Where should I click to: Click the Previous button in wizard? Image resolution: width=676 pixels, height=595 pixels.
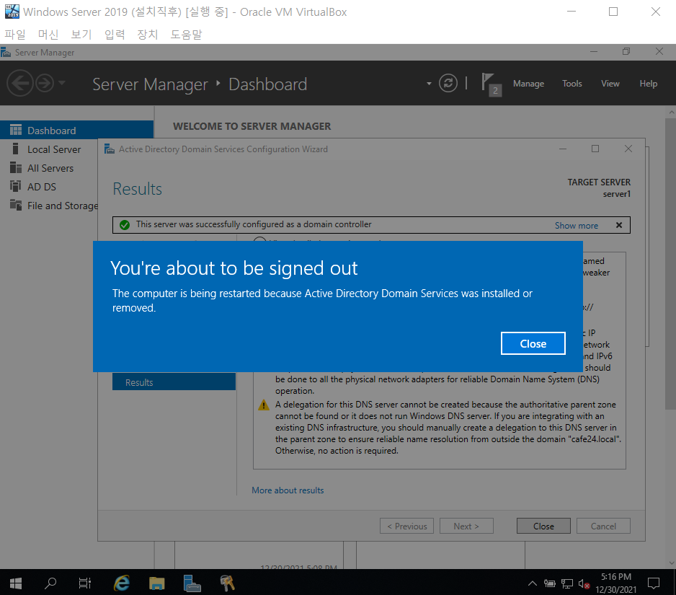[406, 526]
